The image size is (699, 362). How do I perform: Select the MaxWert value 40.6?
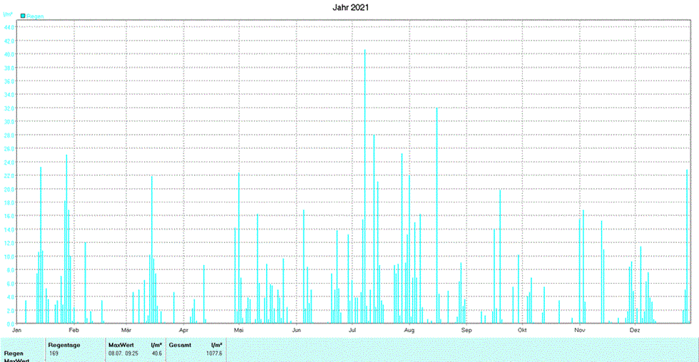pyautogui.click(x=157, y=353)
